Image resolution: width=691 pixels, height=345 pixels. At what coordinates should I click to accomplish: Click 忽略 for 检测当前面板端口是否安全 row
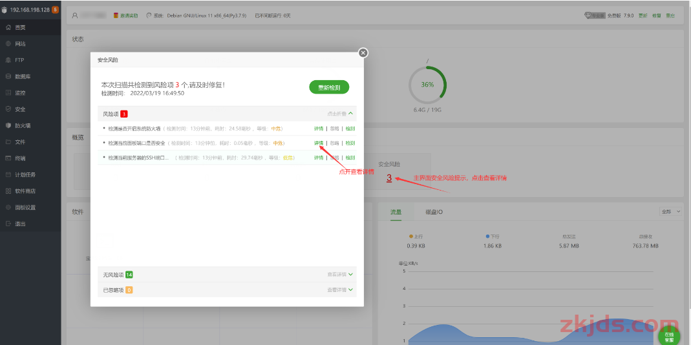(x=334, y=143)
